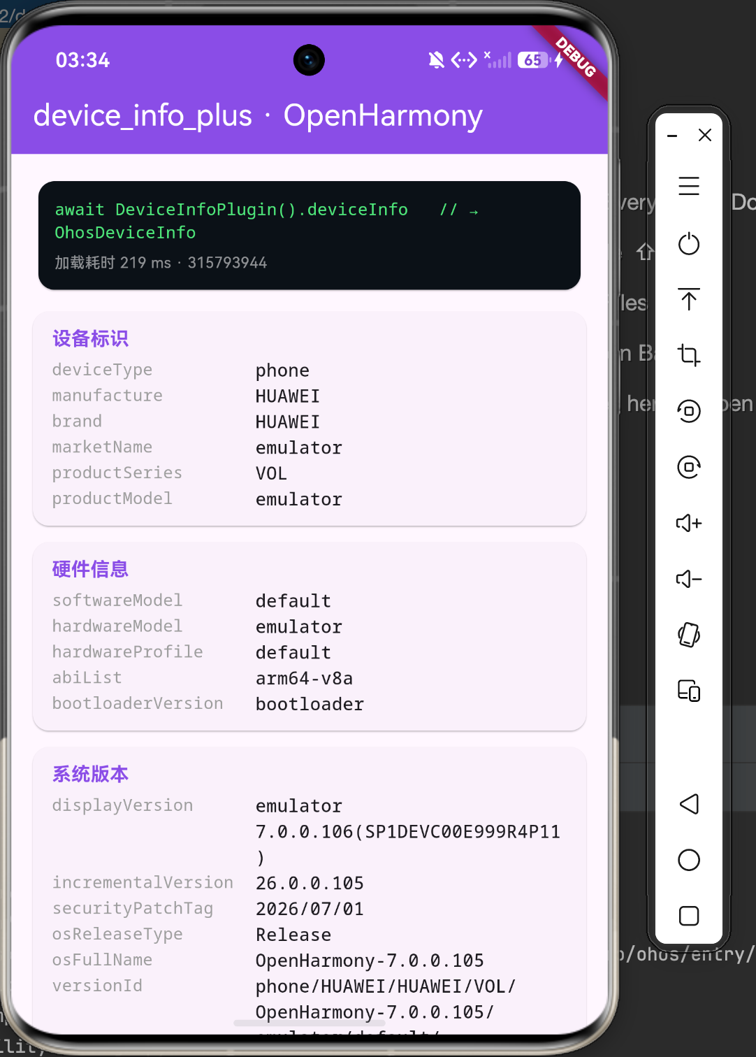This screenshot has height=1057, width=756.
Task: Select the softwareModel value default
Action: point(293,601)
